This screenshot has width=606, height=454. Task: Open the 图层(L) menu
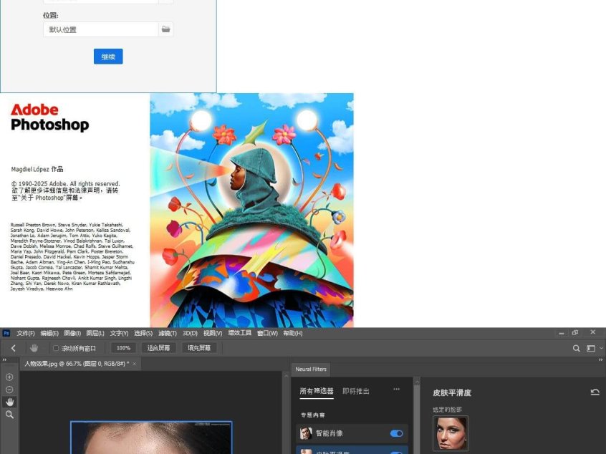coord(95,333)
